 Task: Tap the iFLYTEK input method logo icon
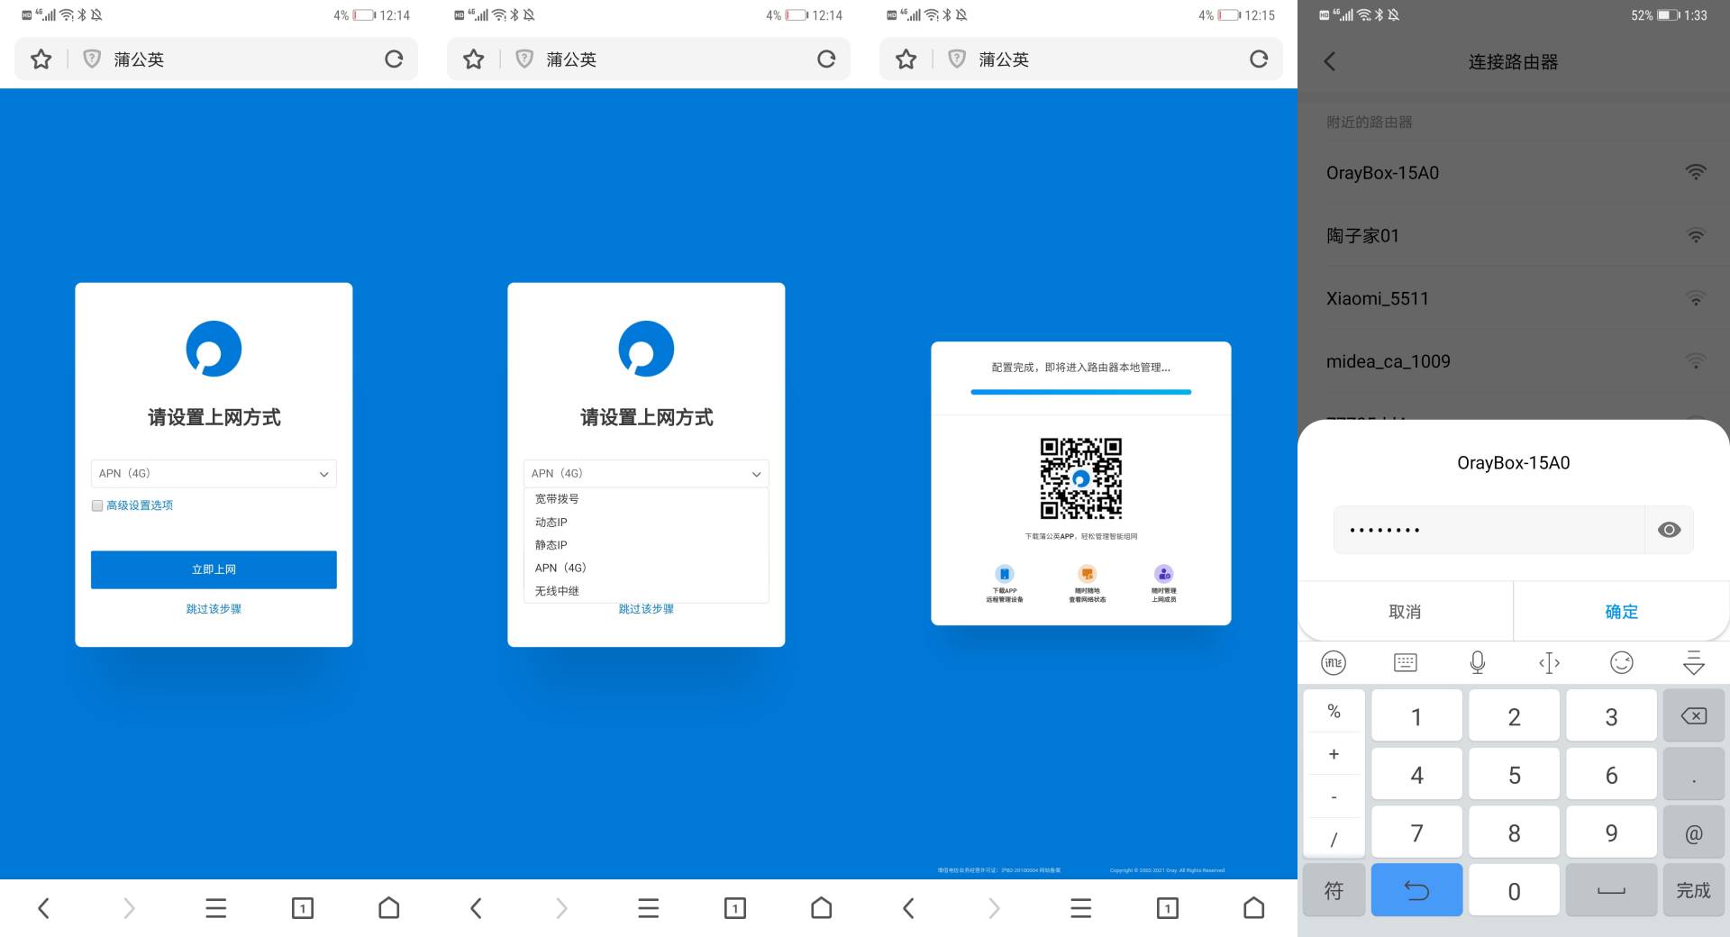point(1334,663)
